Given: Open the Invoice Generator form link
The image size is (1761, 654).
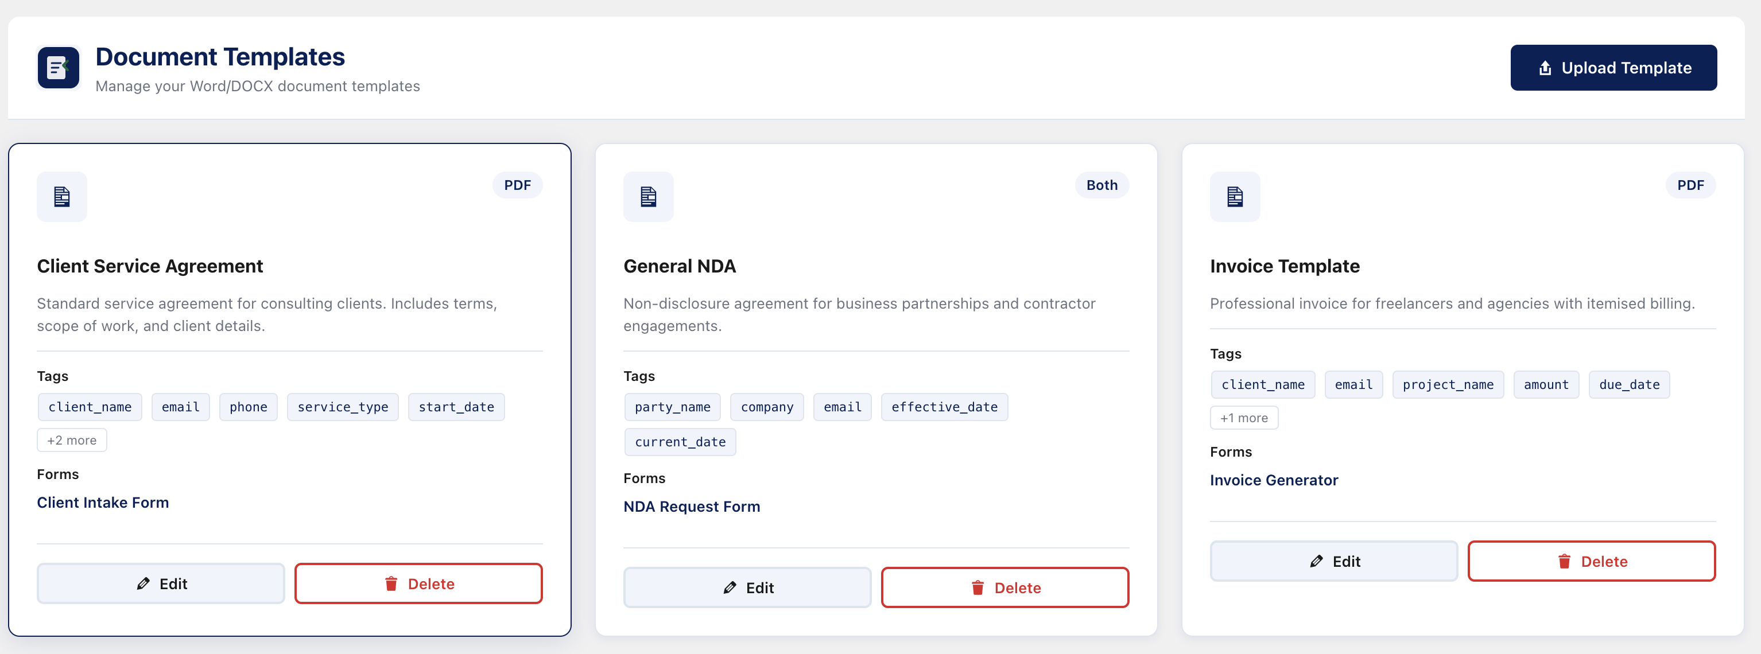Looking at the screenshot, I should 1274,480.
